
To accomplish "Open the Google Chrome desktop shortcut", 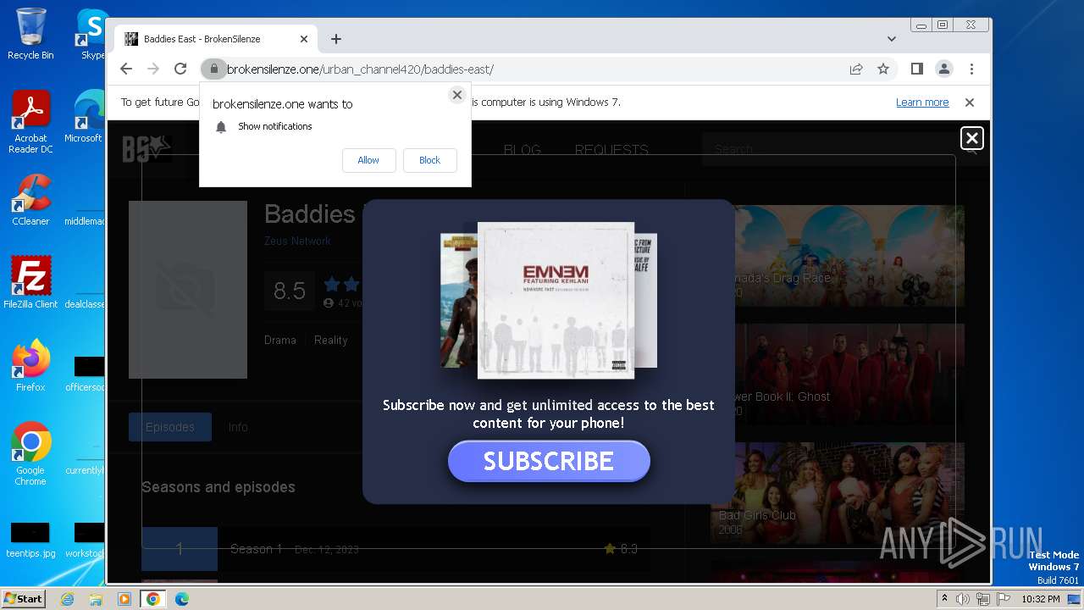I will click(30, 454).
